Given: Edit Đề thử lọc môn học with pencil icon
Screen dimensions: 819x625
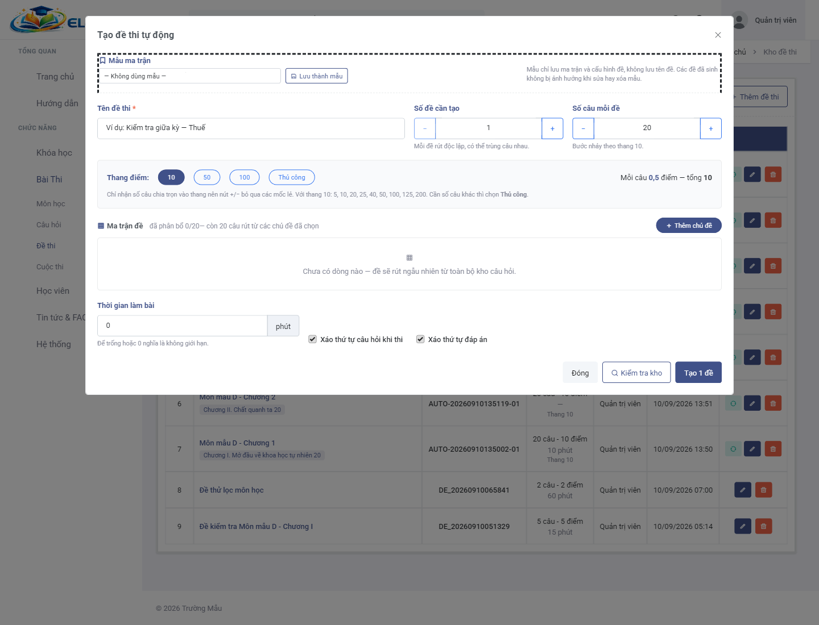Looking at the screenshot, I should coord(743,490).
